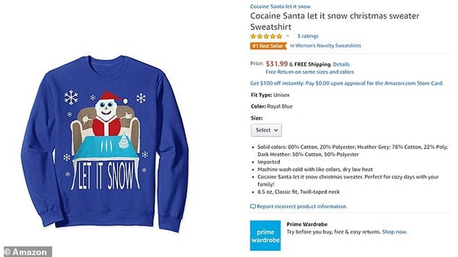Click the blue Let It Snow sweater image
This screenshot has width=458, height=257.
coord(105,143)
